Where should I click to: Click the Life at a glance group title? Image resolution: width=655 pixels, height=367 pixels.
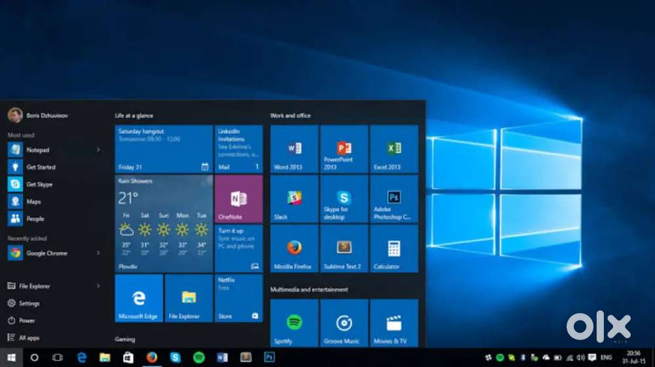134,116
